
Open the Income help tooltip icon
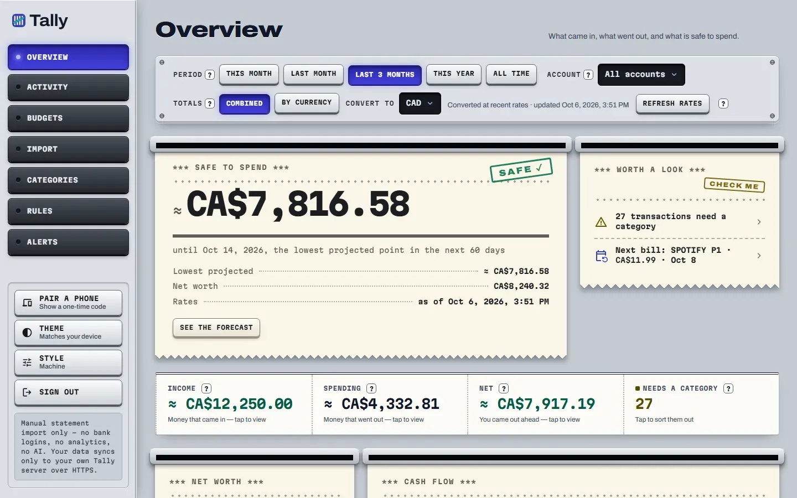[206, 388]
